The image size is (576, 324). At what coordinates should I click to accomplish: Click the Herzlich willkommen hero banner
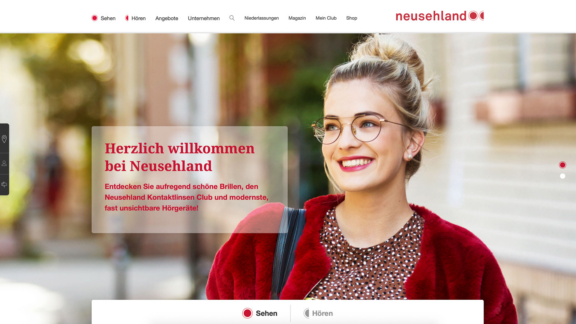click(190, 179)
